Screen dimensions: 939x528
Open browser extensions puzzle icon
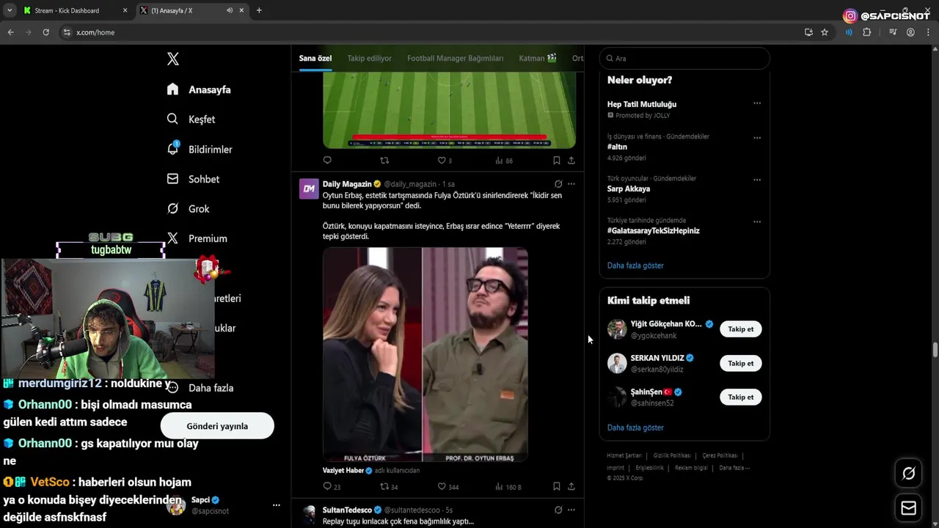coord(866,32)
